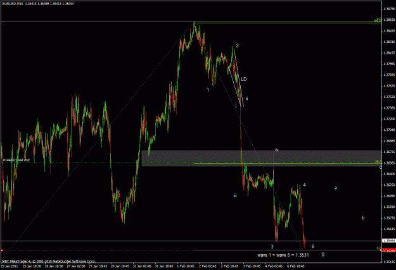Click price axis value 1.35615
The width and height of the screenshot is (396, 270).
click(x=389, y=229)
